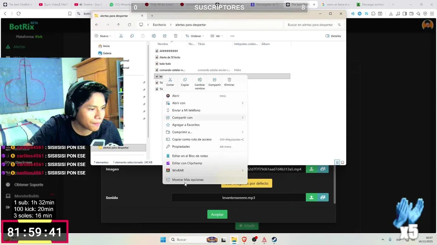This screenshot has height=245, width=437.
Task: Choose Enviar a Mi teléfono
Action: click(205, 110)
